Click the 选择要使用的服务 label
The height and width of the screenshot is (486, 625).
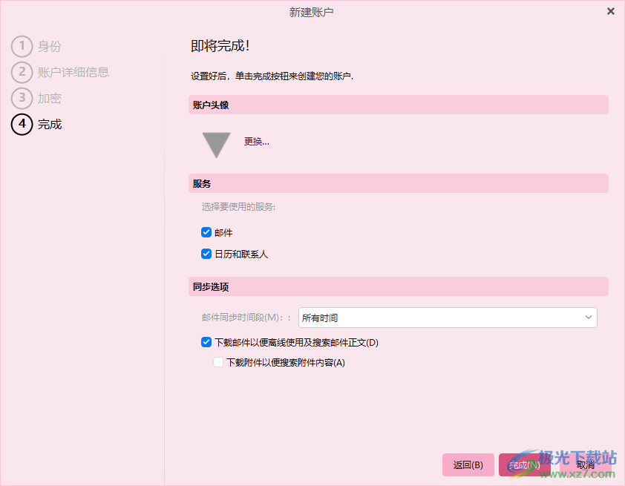[x=238, y=207]
